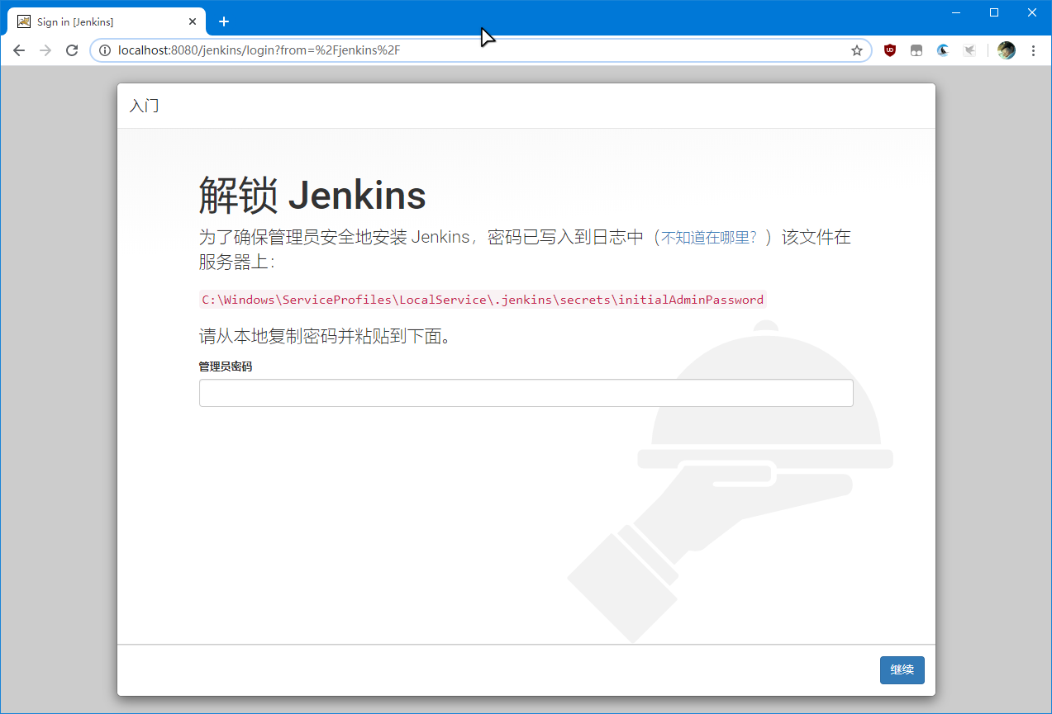View site information for localhost
Screen dimensions: 1052x714
[x=105, y=50]
